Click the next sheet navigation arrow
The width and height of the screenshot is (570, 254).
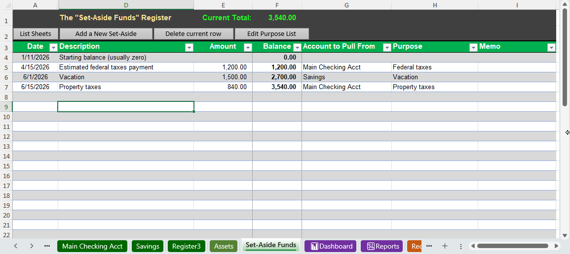32,246
